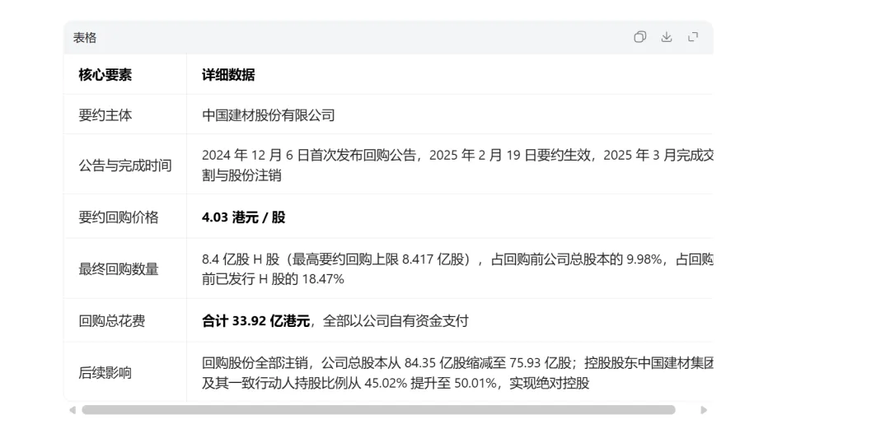Select the 核心要素 column header

(x=105, y=75)
